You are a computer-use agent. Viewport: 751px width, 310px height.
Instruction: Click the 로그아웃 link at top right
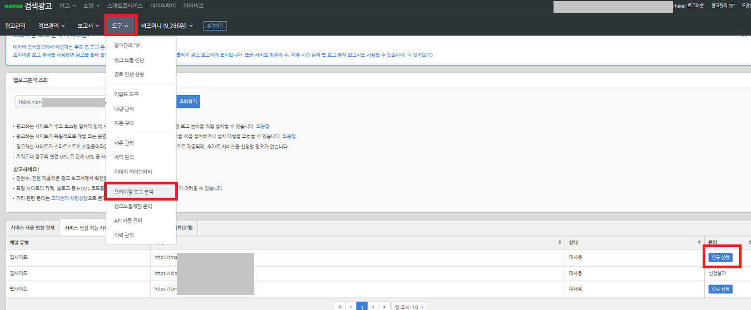click(696, 6)
